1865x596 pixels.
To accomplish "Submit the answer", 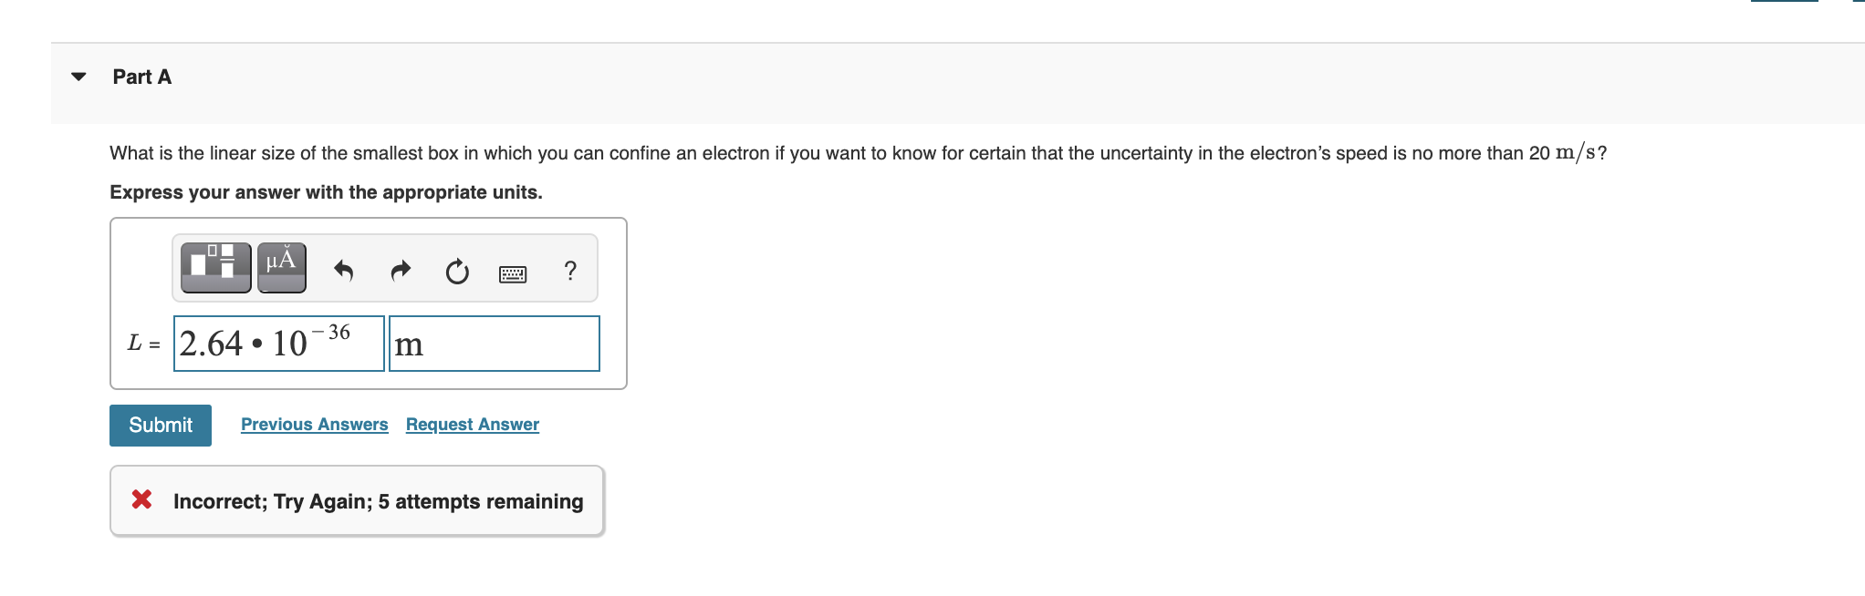I will [x=161, y=426].
